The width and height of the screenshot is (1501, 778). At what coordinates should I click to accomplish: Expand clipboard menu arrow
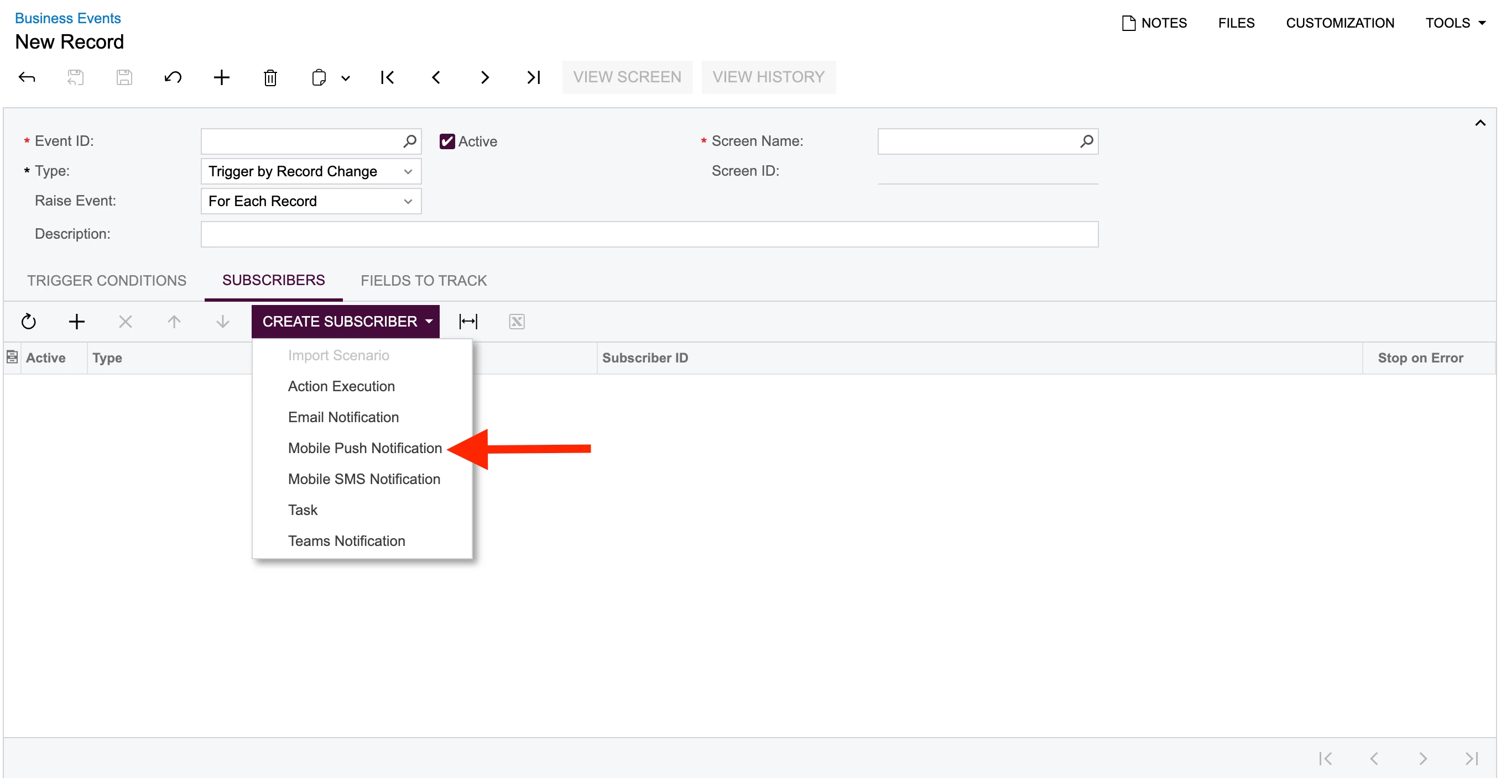(346, 78)
